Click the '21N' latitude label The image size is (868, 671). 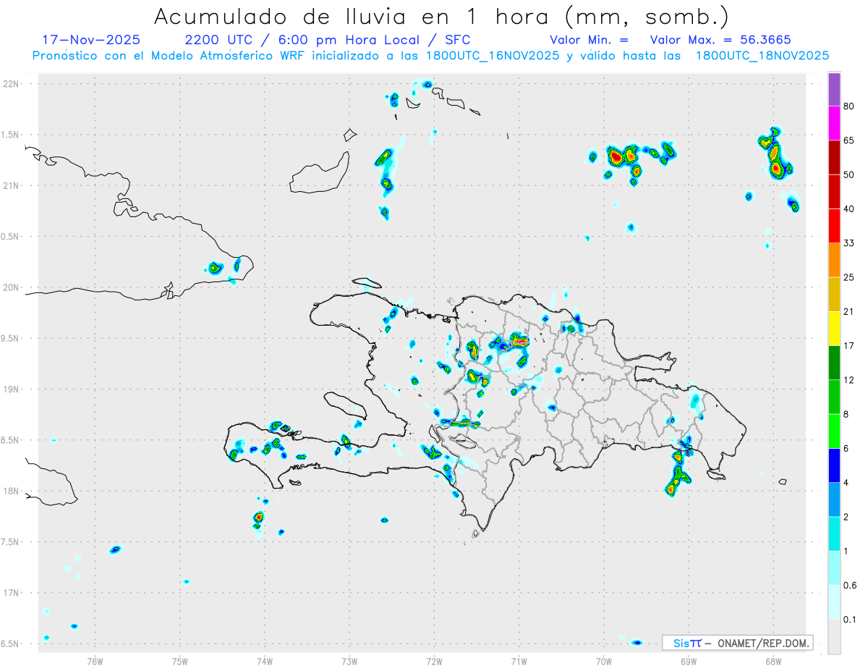(12, 186)
